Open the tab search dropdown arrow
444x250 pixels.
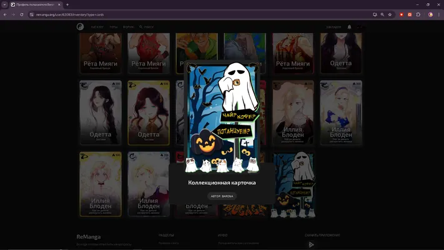[4, 4]
